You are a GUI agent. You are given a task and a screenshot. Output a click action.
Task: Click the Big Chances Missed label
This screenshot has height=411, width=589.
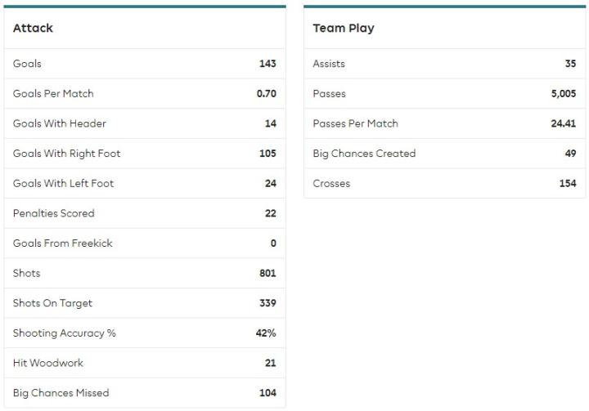(x=61, y=393)
